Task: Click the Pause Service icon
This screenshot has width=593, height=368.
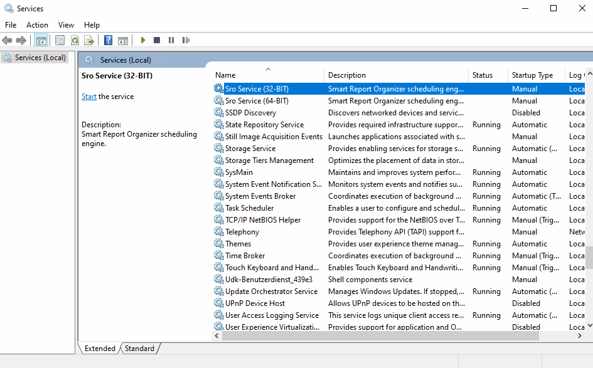Action: 171,40
